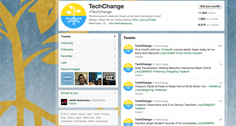Open the j.mp/QMh870 link
This screenshot has width=236, height=126.
click(x=144, y=71)
